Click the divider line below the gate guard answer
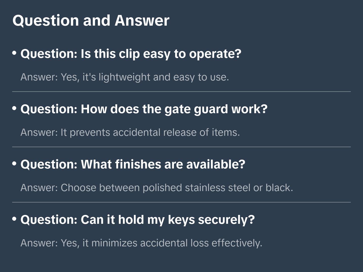The width and height of the screenshot is (363, 272). (x=181, y=147)
